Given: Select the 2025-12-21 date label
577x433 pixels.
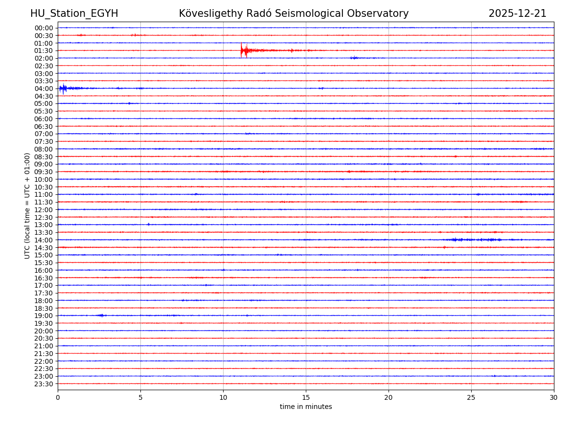Looking at the screenshot, I should pyautogui.click(x=517, y=13).
